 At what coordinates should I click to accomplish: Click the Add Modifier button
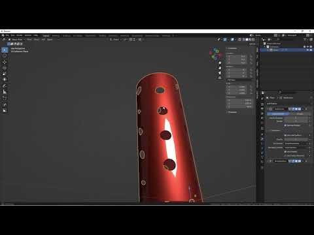tap(272, 104)
